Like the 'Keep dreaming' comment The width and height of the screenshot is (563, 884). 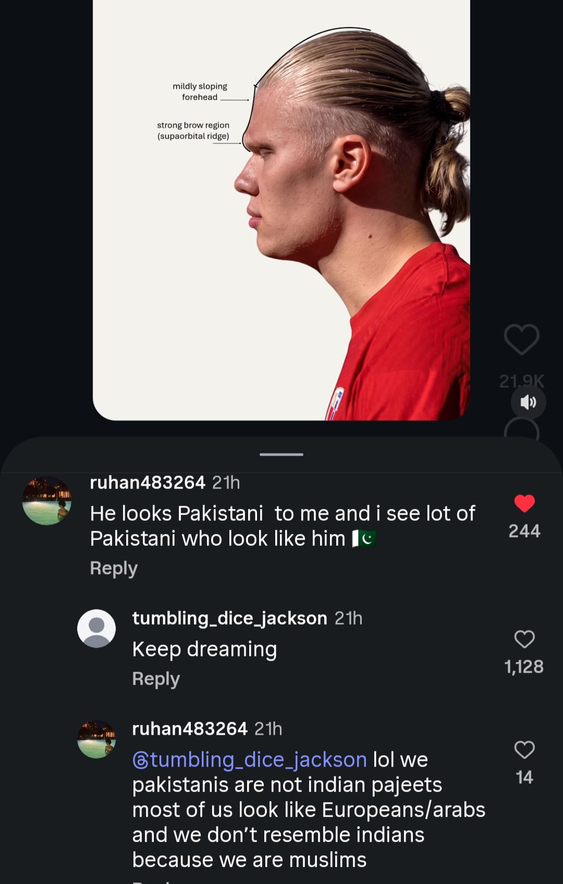click(524, 639)
